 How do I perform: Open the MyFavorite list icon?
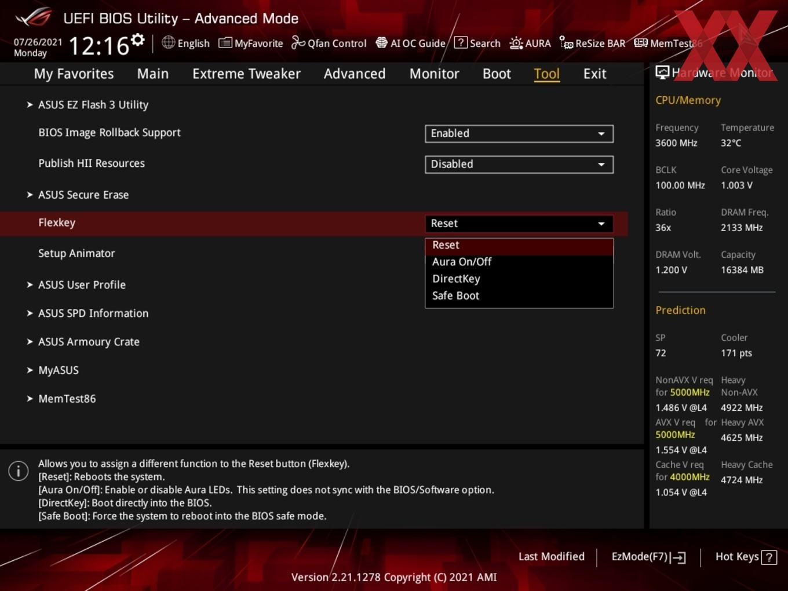click(225, 43)
